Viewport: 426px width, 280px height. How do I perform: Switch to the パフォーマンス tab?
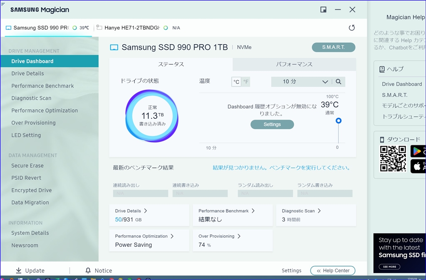click(x=294, y=64)
